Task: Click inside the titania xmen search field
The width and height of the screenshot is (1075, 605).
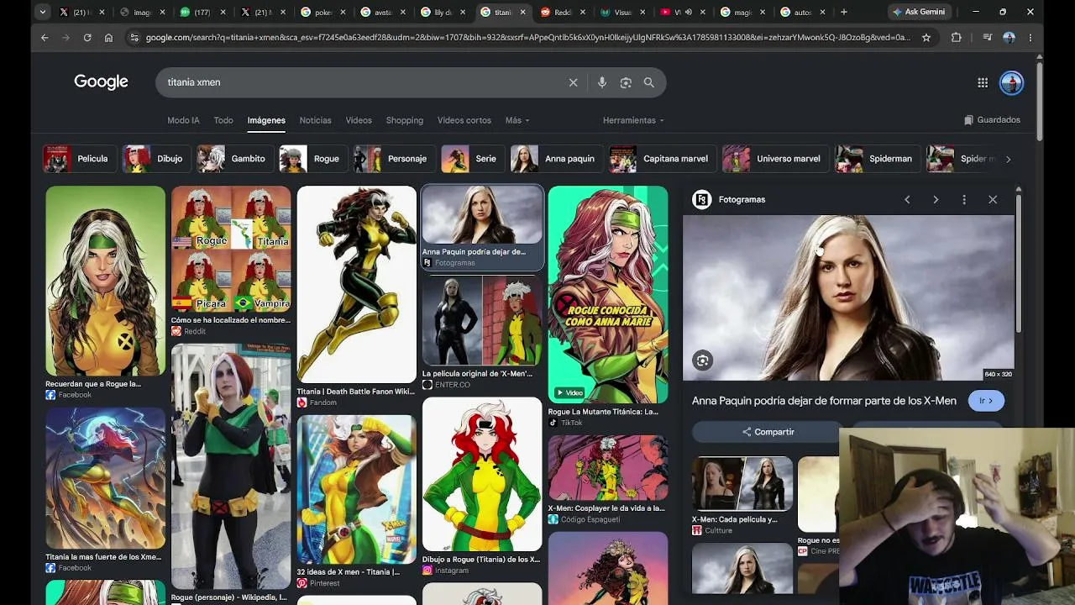Action: [x=361, y=82]
